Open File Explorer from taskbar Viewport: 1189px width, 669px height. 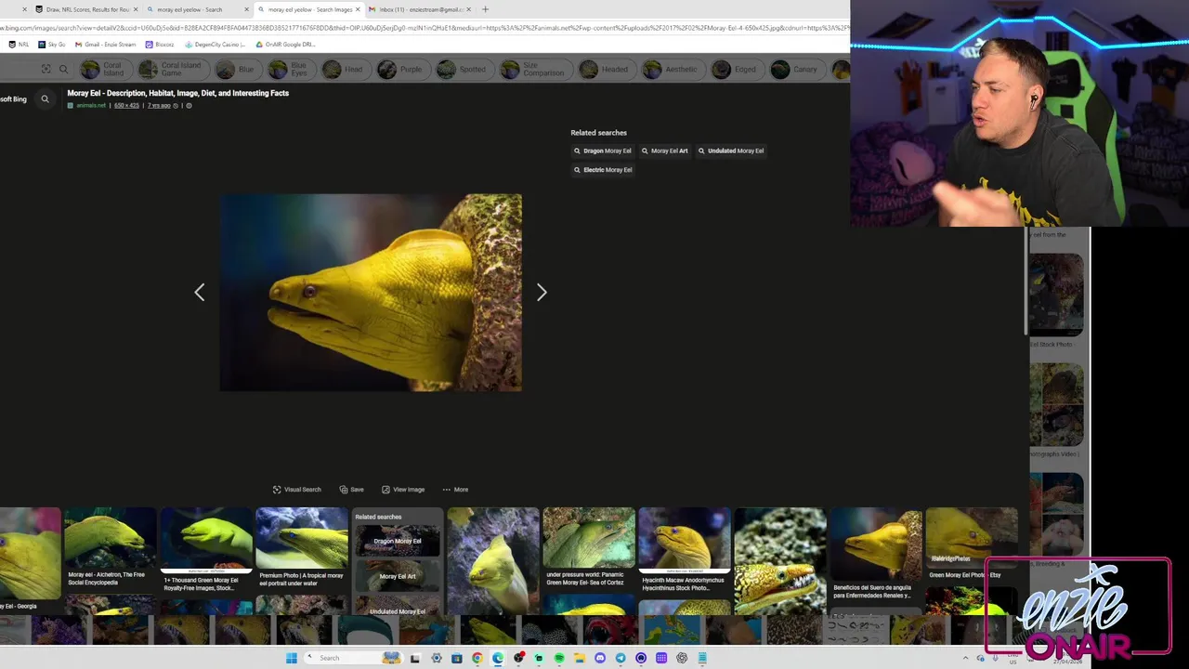pos(580,658)
